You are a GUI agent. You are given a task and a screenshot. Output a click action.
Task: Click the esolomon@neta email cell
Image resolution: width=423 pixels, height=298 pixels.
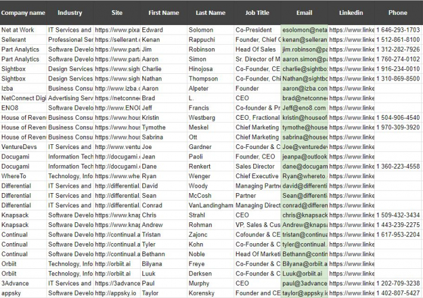(304, 30)
